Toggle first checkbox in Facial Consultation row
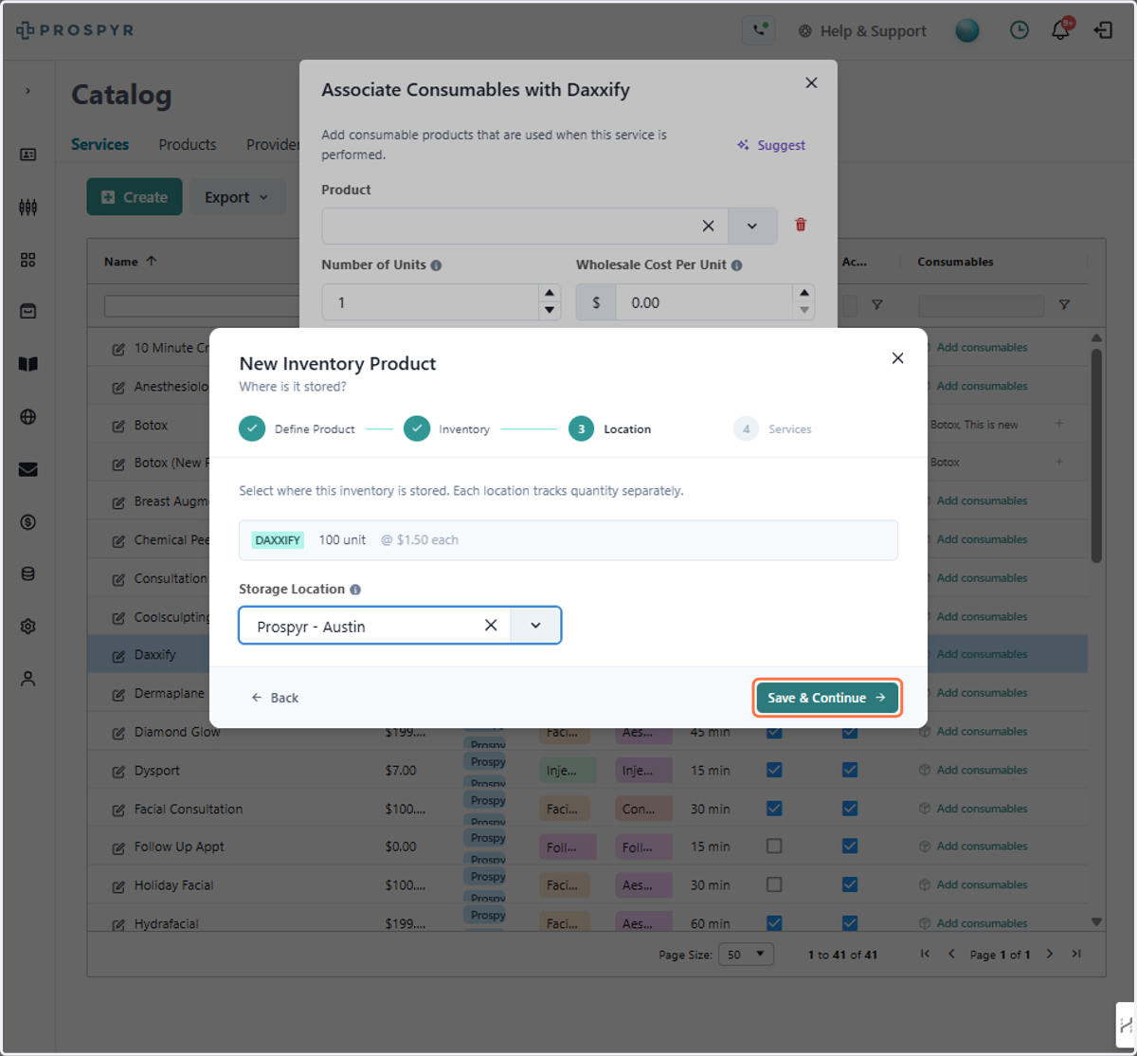The width and height of the screenshot is (1137, 1056). [774, 808]
